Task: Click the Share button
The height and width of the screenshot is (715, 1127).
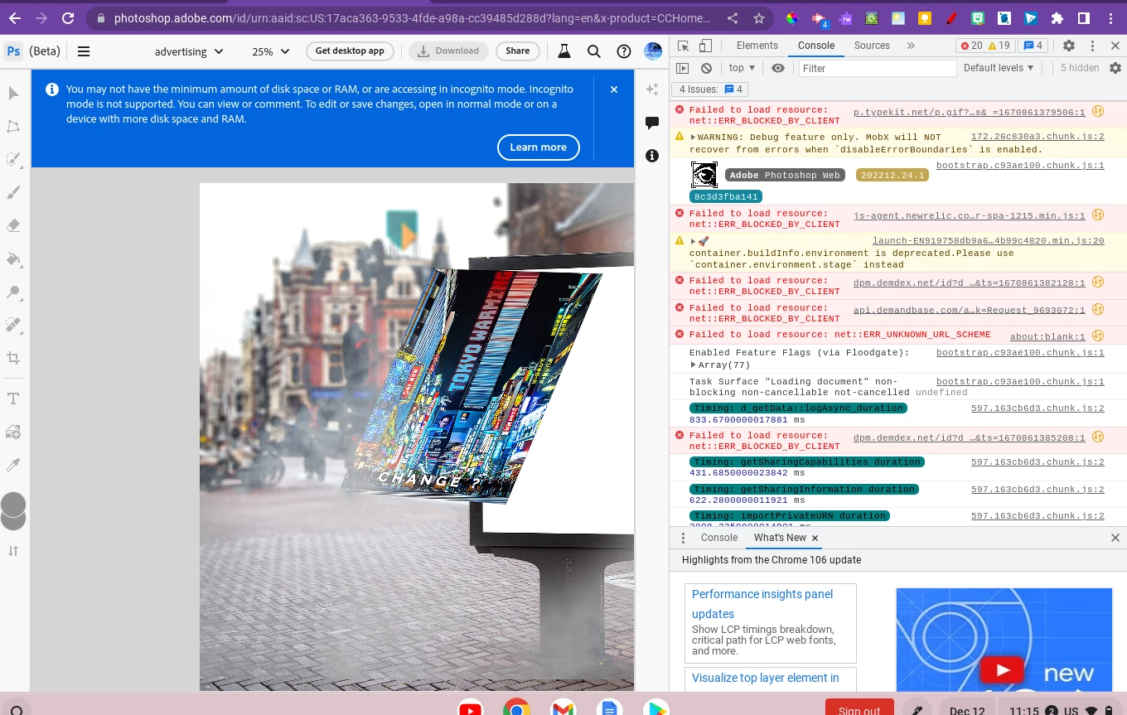Action: point(518,51)
